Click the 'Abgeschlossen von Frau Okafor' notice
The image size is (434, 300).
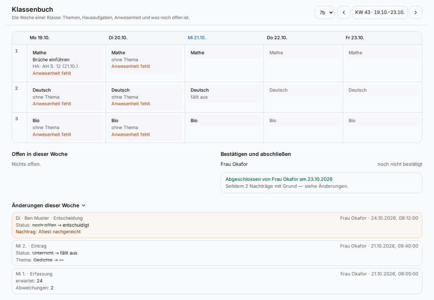[x=321, y=183]
